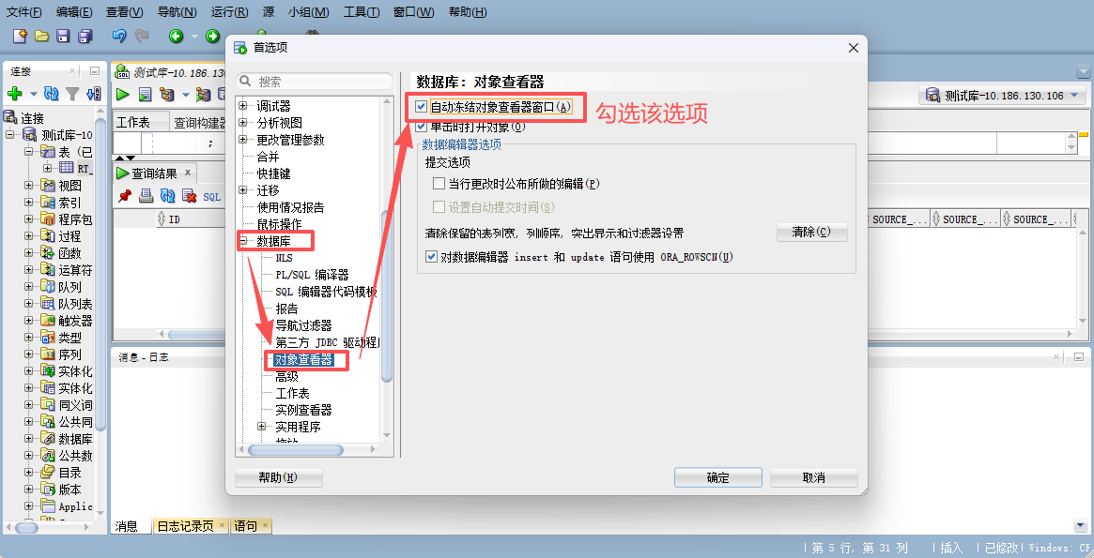
Task: Click the 函数 folder icon in tree
Action: (x=48, y=253)
